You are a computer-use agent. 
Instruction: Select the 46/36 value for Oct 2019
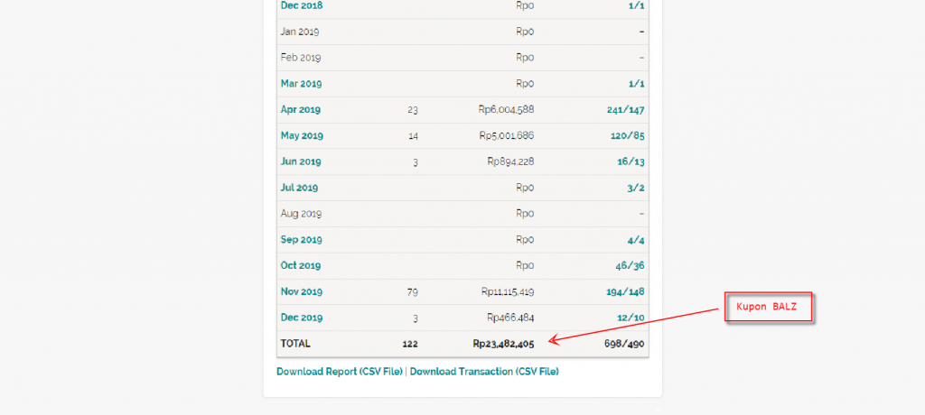coord(630,265)
